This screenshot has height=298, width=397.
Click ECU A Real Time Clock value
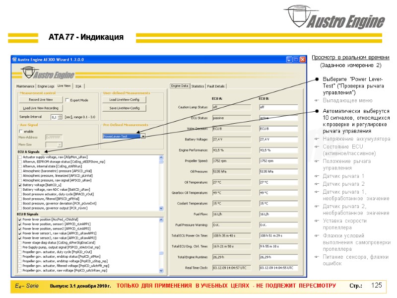click(x=232, y=268)
